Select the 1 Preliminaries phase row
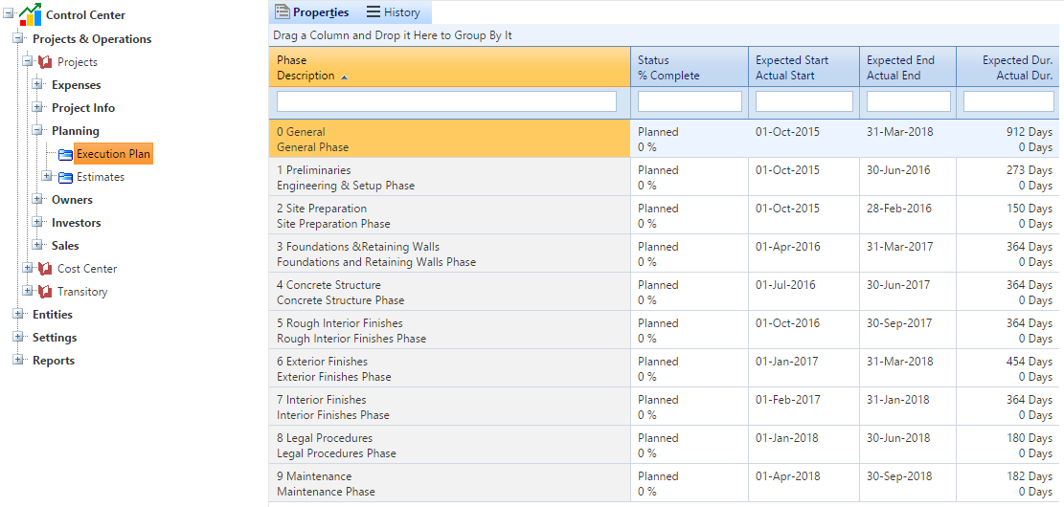1064x507 pixels. (x=666, y=177)
